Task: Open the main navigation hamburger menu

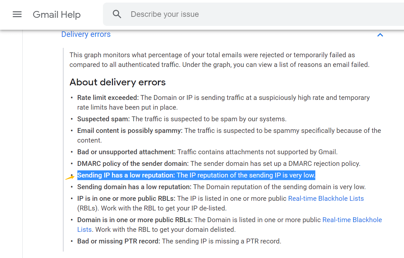Action: (17, 14)
